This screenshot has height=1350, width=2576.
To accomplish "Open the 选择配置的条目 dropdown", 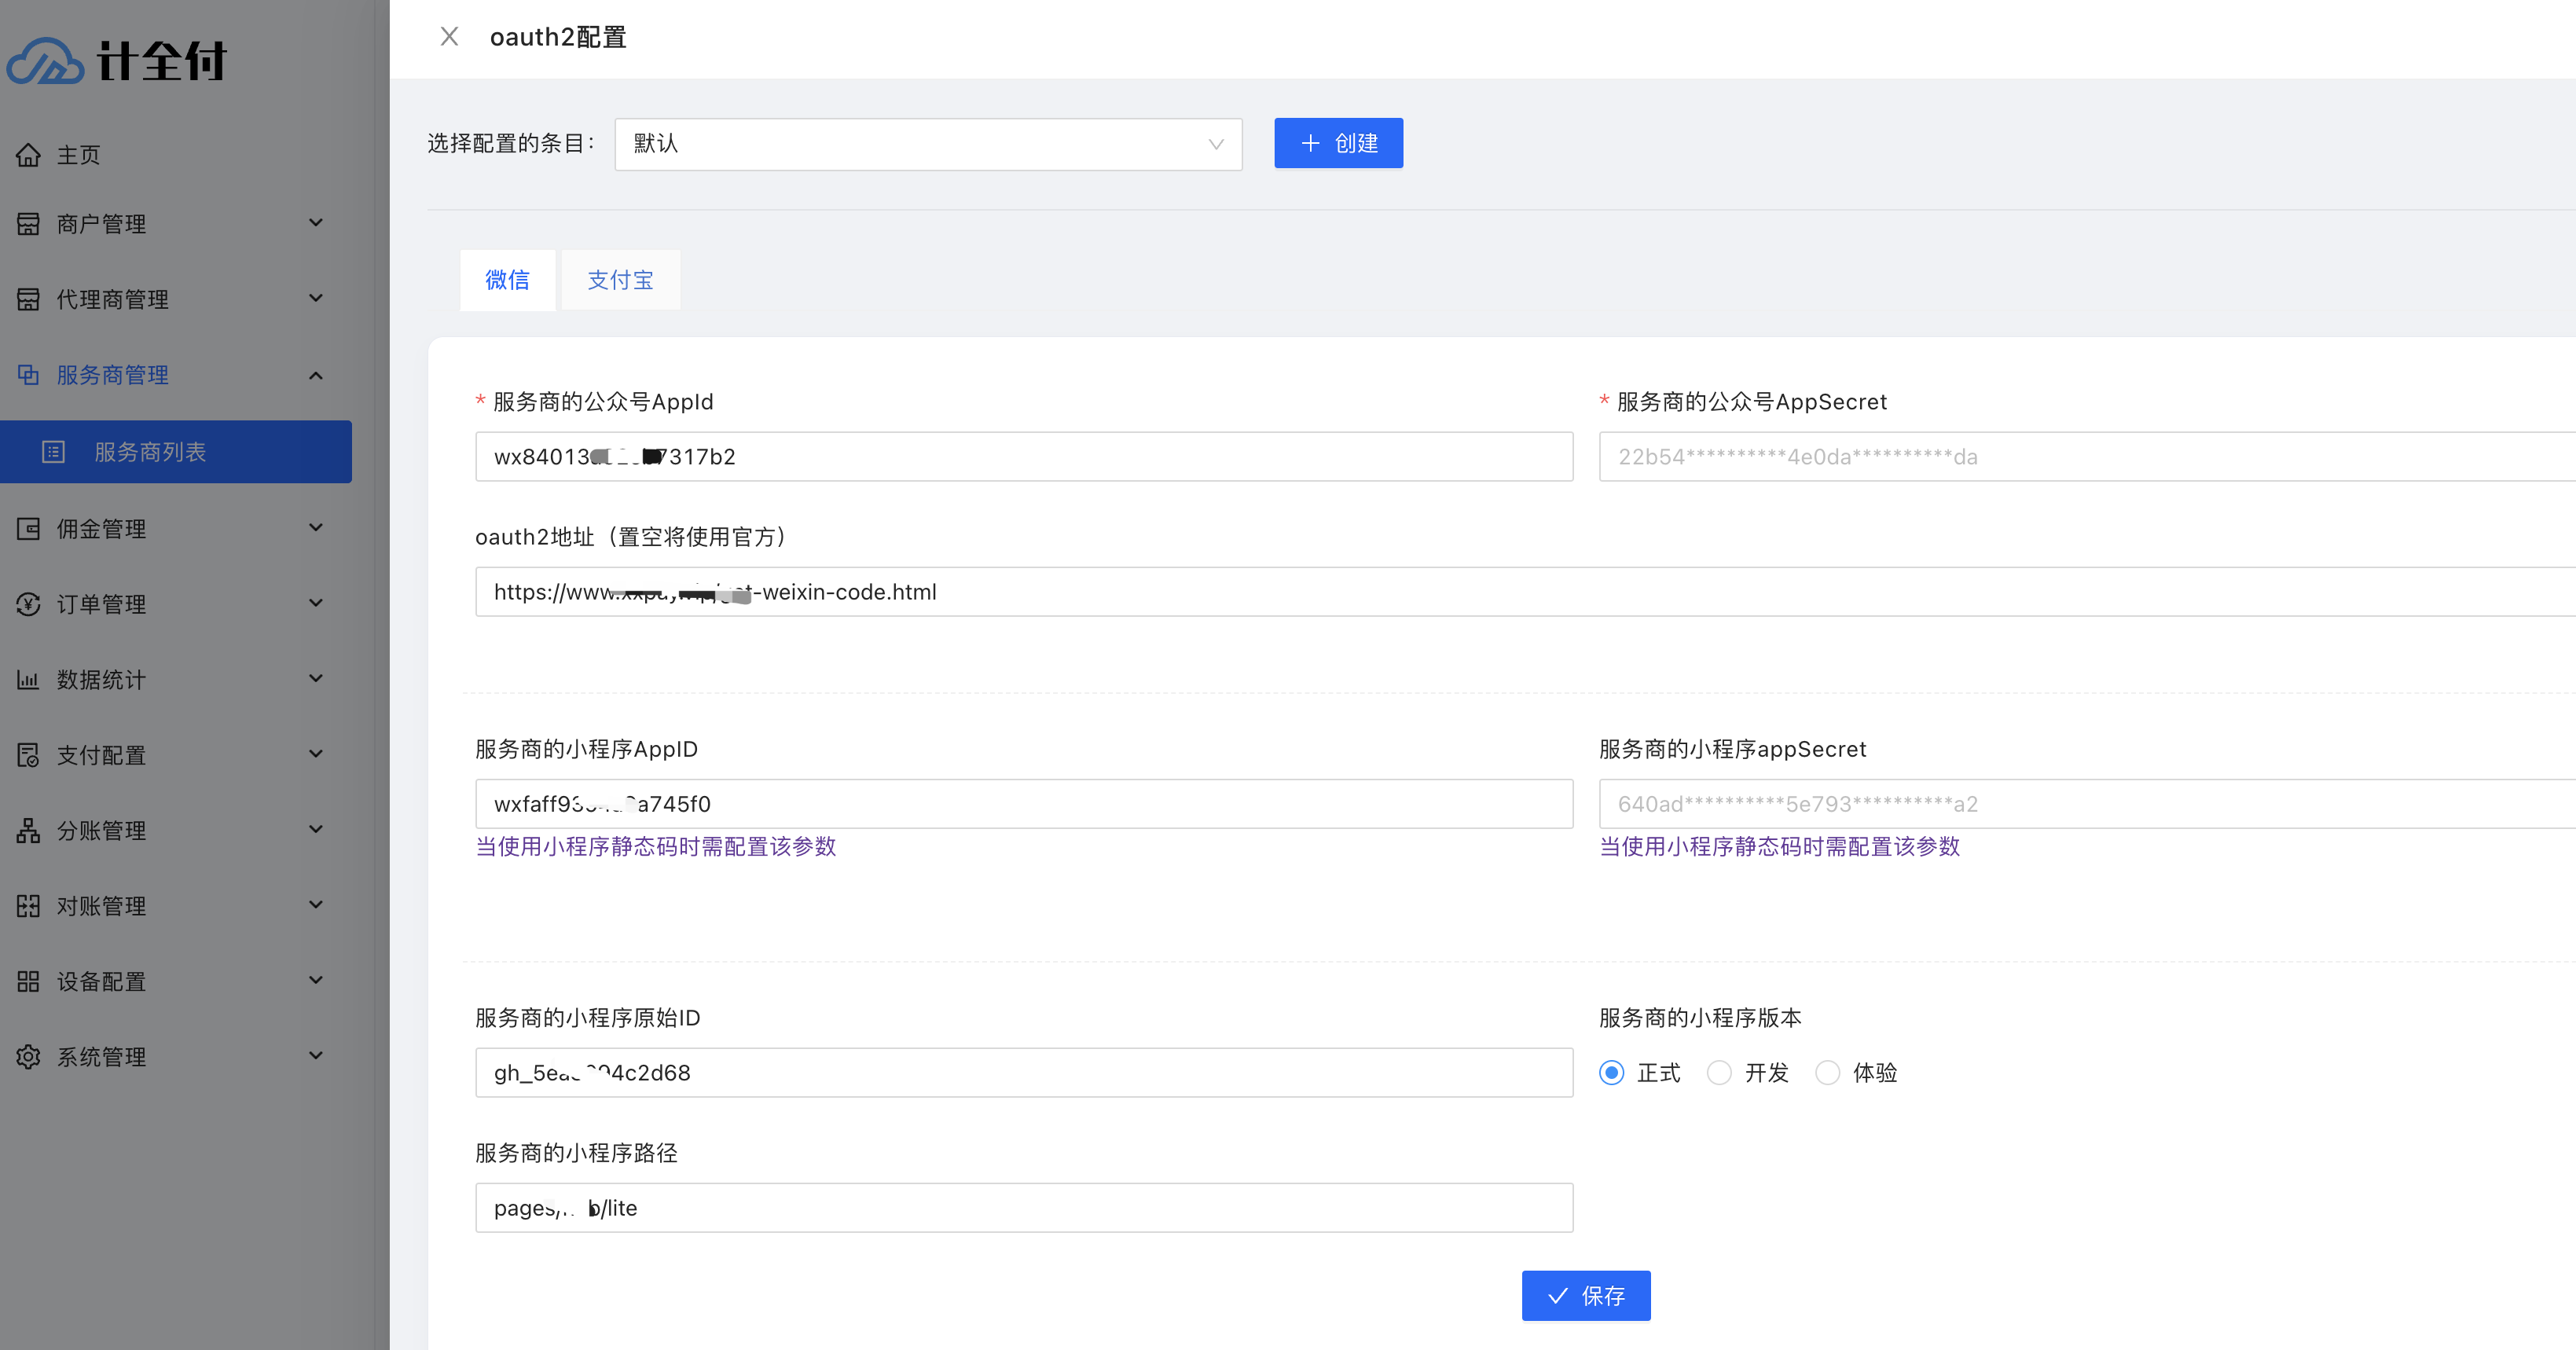I will 927,144.
